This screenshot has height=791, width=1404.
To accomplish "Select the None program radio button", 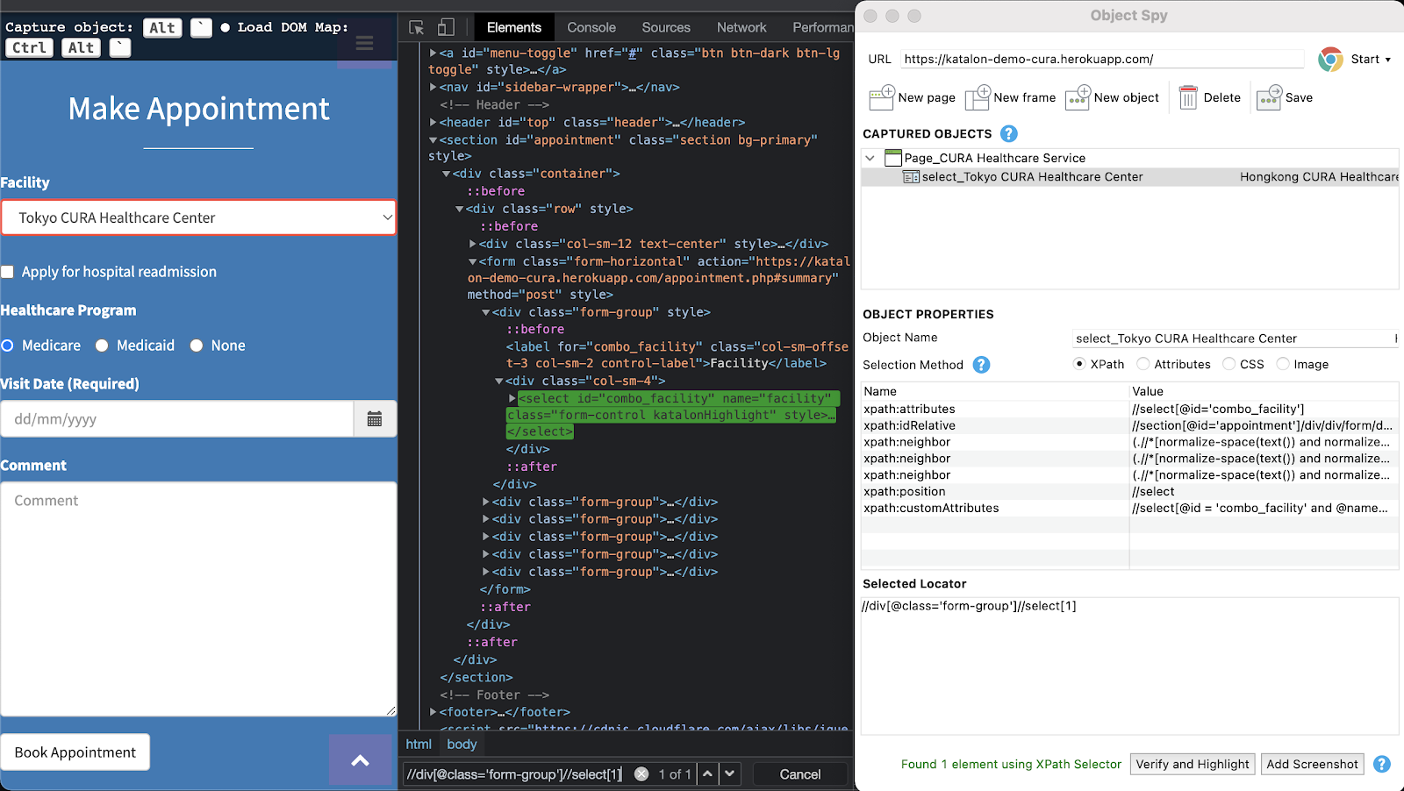I will click(197, 346).
